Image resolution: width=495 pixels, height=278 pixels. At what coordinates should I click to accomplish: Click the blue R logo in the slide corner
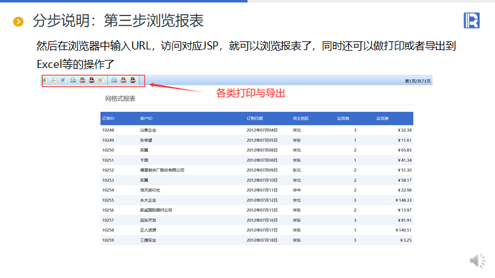click(x=471, y=20)
